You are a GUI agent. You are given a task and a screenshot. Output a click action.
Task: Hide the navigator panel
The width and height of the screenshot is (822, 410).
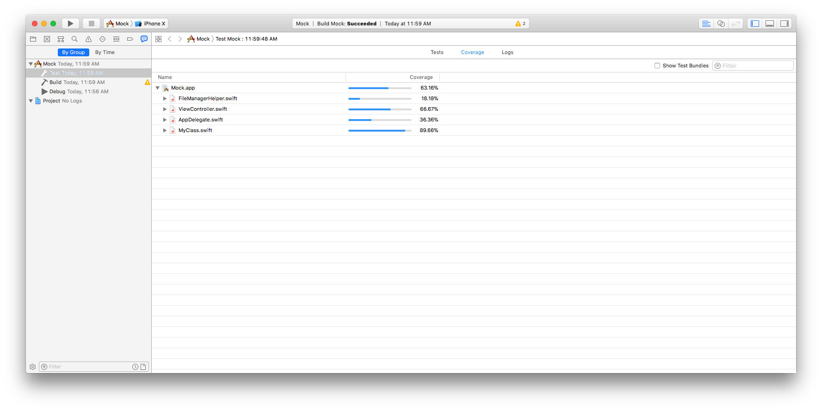tap(755, 24)
